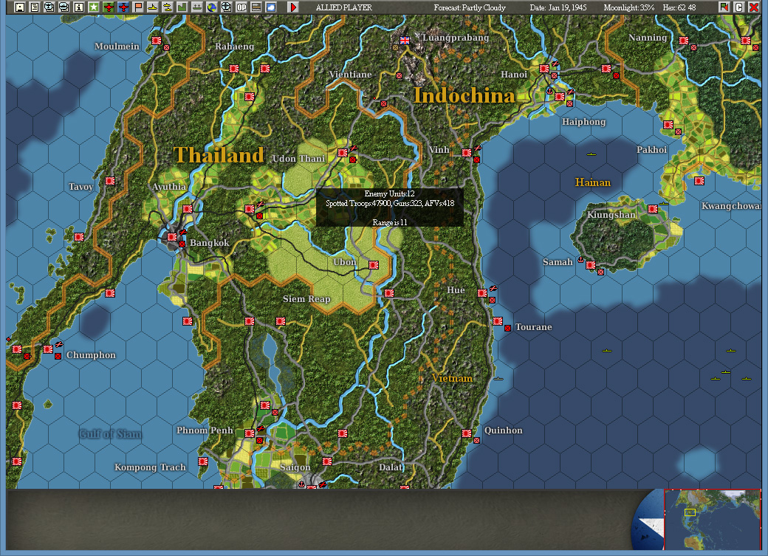768x556 pixels.
Task: Select the Japanese flag at Pakhoi
Action: [x=668, y=125]
